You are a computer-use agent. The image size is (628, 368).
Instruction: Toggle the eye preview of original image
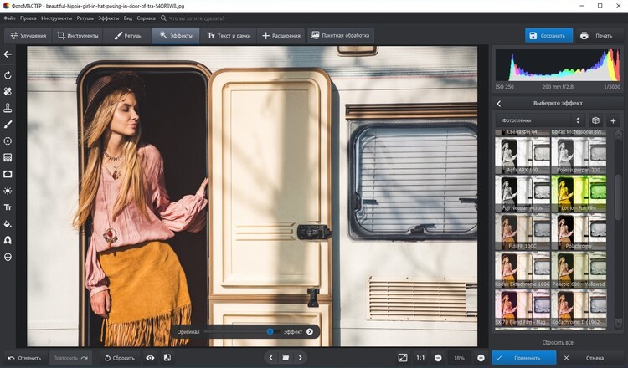click(151, 357)
